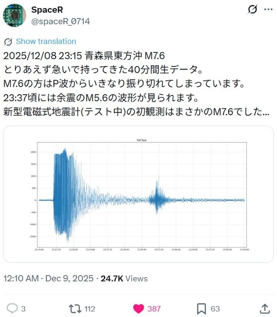The height and width of the screenshot is (317, 277).
Task: Click the 24.7K Views label
Action: coord(124,278)
